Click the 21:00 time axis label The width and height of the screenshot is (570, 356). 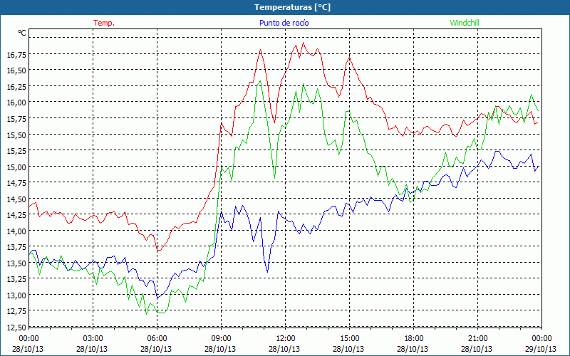[x=477, y=339]
